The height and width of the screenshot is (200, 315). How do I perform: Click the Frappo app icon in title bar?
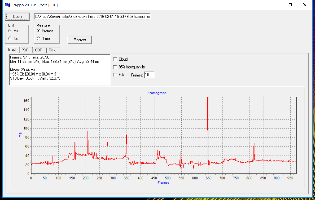click(x=8, y=5)
